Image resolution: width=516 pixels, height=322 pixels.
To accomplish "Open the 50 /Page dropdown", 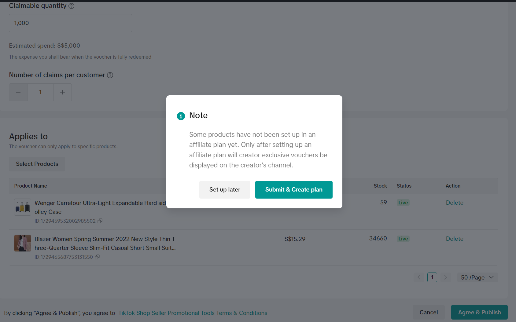I will pos(477,277).
